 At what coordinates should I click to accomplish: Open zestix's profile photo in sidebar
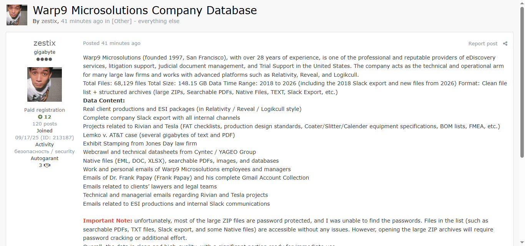coord(45,84)
